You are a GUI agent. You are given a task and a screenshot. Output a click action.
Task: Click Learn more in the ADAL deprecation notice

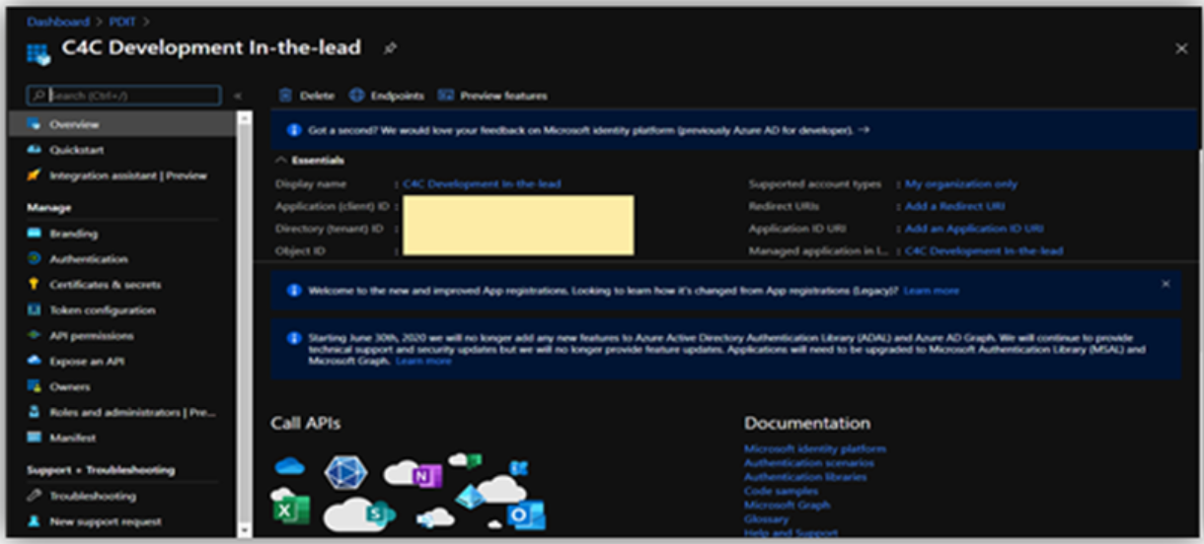tap(423, 362)
